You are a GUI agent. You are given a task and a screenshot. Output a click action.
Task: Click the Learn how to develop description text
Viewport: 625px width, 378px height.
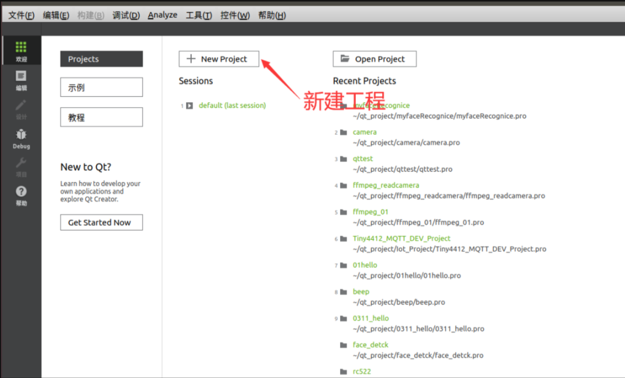100,191
